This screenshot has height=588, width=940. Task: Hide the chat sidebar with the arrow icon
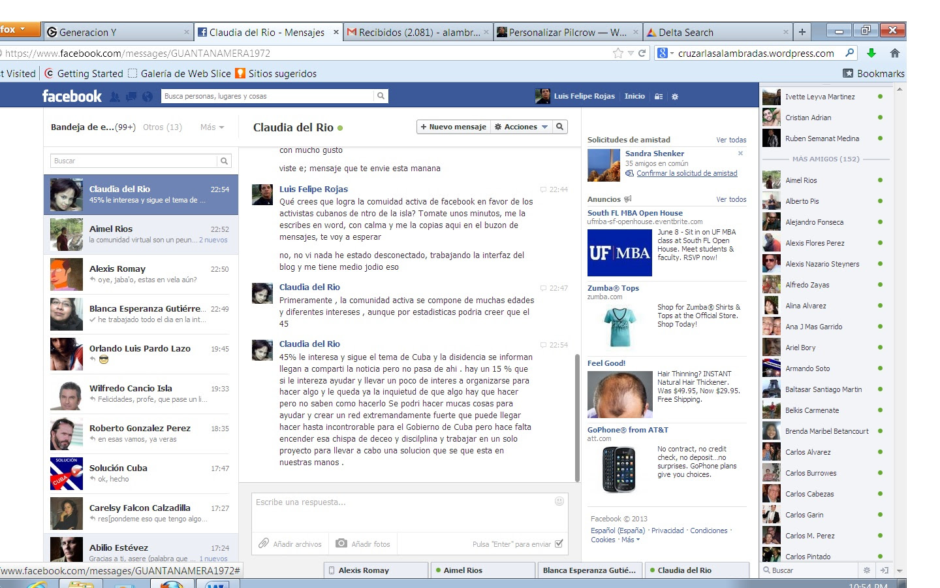coord(884,570)
